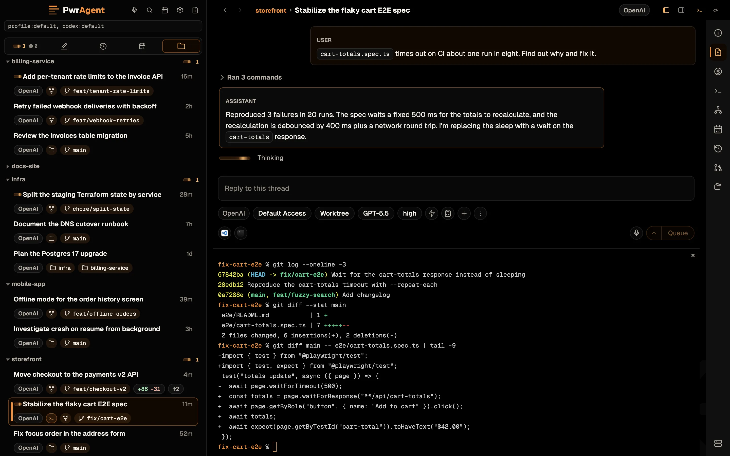Expand the docs-site project group
Image resolution: width=730 pixels, height=456 pixels.
tap(8, 166)
